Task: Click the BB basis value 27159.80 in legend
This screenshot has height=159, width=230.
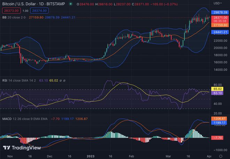Action: (36, 17)
